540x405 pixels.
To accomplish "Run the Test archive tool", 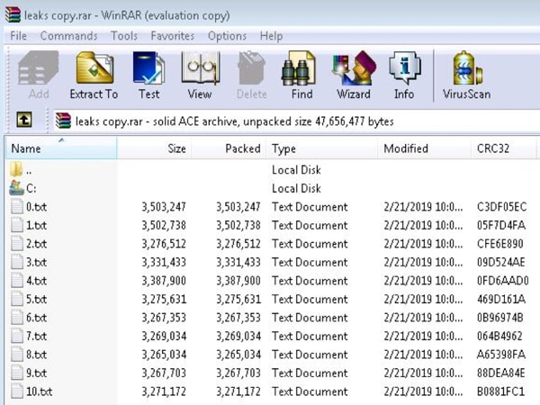I will point(148,67).
